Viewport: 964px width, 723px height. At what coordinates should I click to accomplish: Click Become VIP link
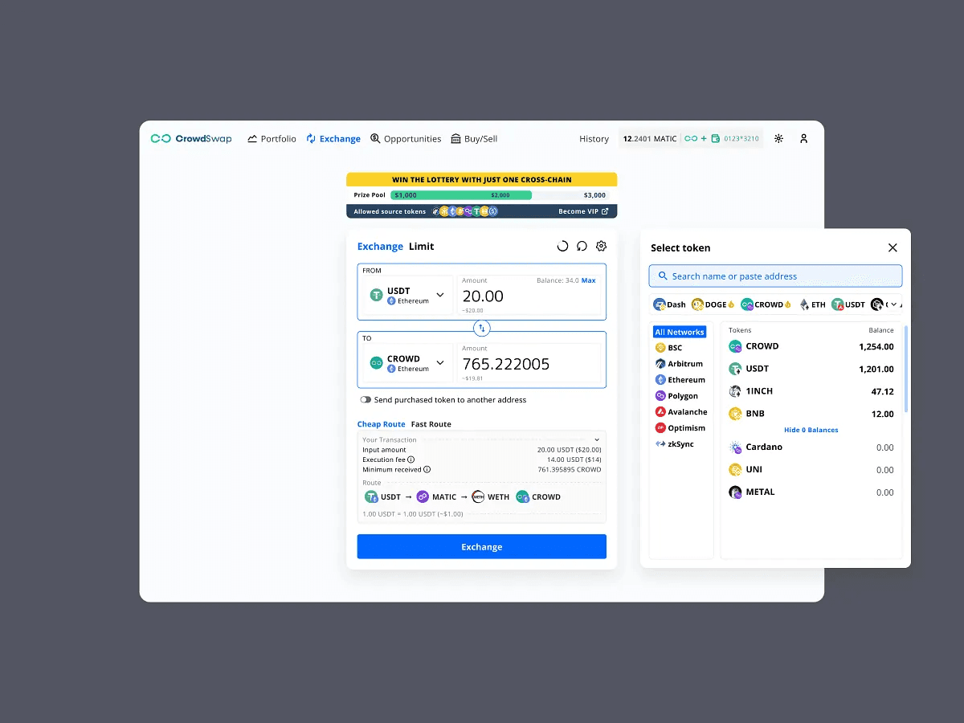coord(583,211)
